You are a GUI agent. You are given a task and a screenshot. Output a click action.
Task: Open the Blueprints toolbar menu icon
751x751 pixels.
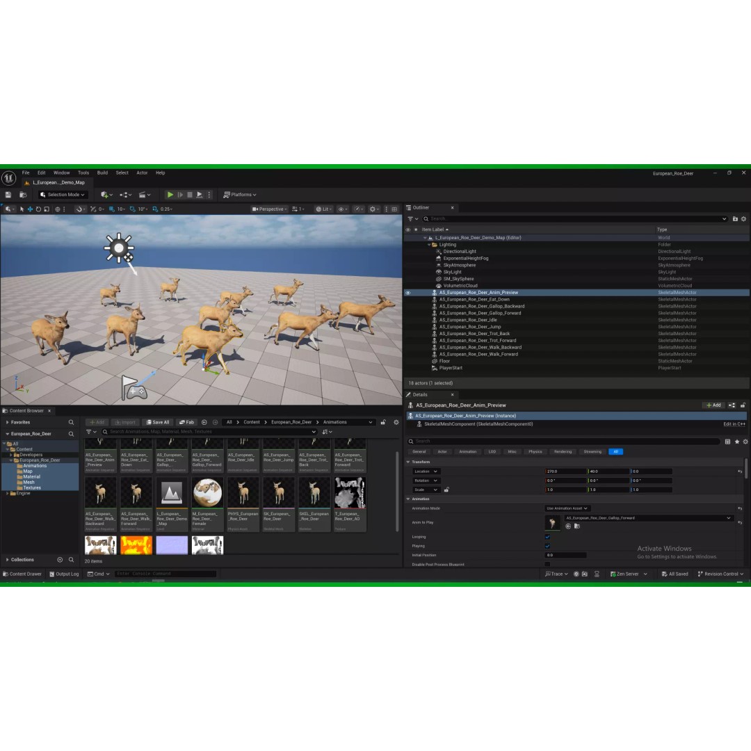(125, 195)
